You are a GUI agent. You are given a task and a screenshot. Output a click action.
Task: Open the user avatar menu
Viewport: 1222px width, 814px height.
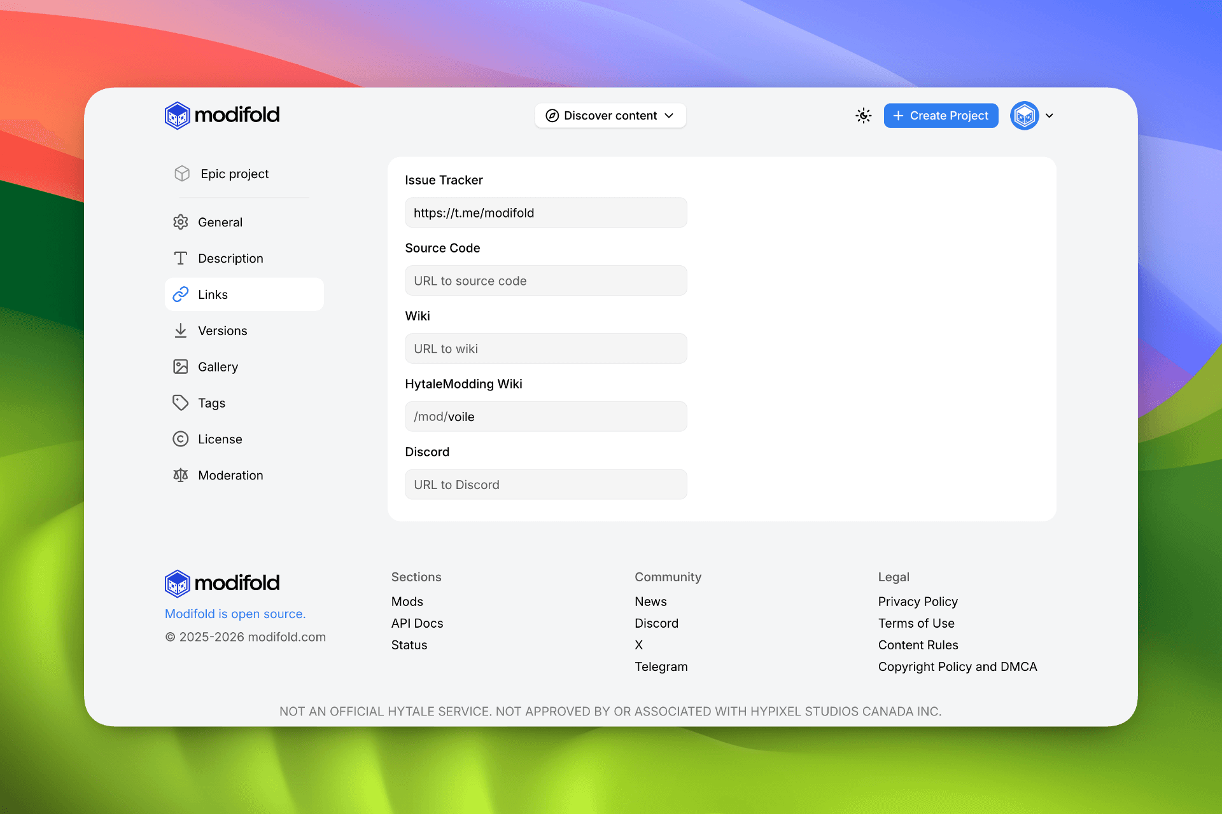click(1024, 115)
